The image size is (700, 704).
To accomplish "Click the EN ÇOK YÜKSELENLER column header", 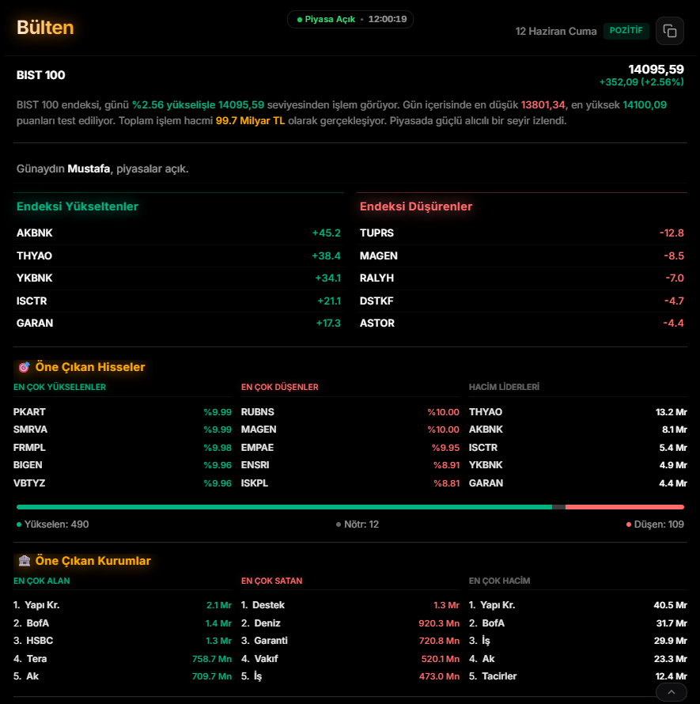I will 60,387.
